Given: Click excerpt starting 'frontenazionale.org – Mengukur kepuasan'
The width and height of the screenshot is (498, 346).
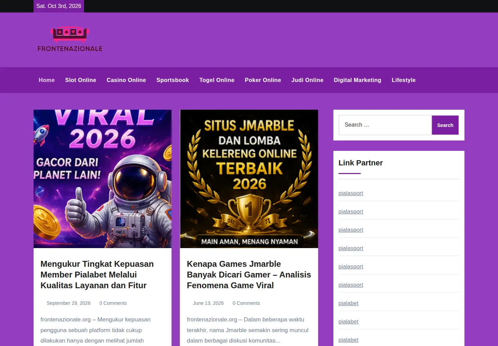Looking at the screenshot, I should coord(95,330).
